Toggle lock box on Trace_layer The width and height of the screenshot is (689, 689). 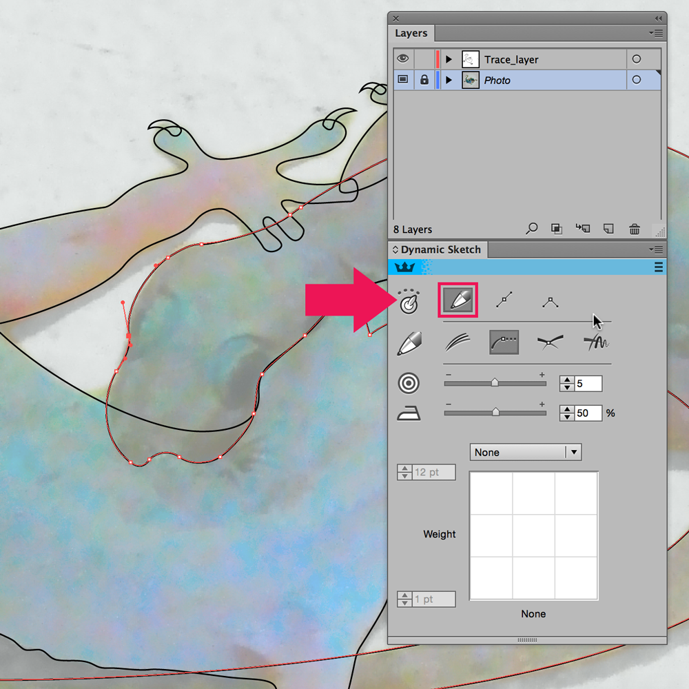[424, 59]
